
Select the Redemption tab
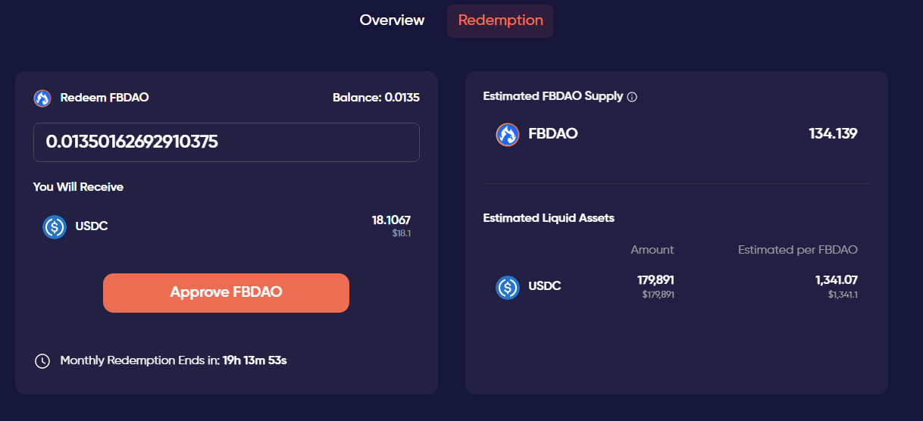pos(500,20)
